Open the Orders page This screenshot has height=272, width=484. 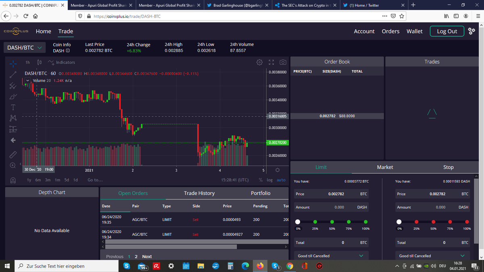pyautogui.click(x=390, y=31)
